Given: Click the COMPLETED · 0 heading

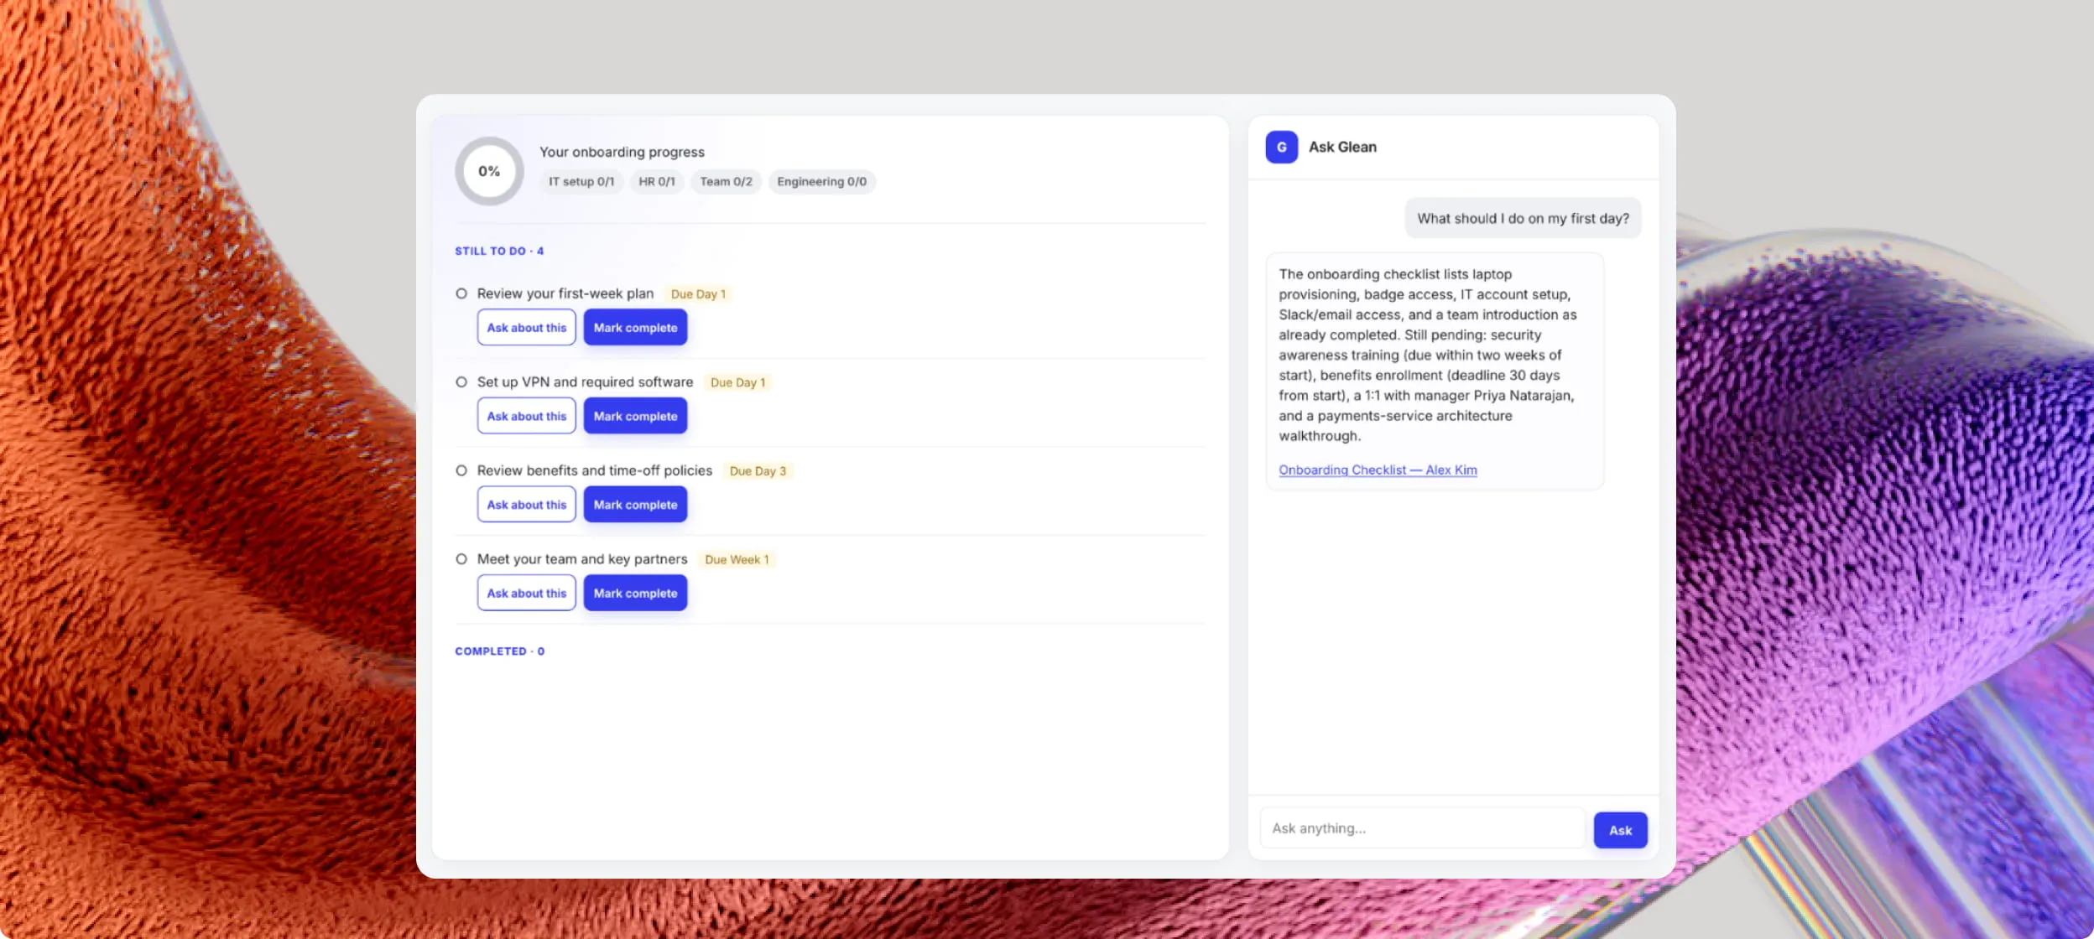Looking at the screenshot, I should (x=500, y=651).
